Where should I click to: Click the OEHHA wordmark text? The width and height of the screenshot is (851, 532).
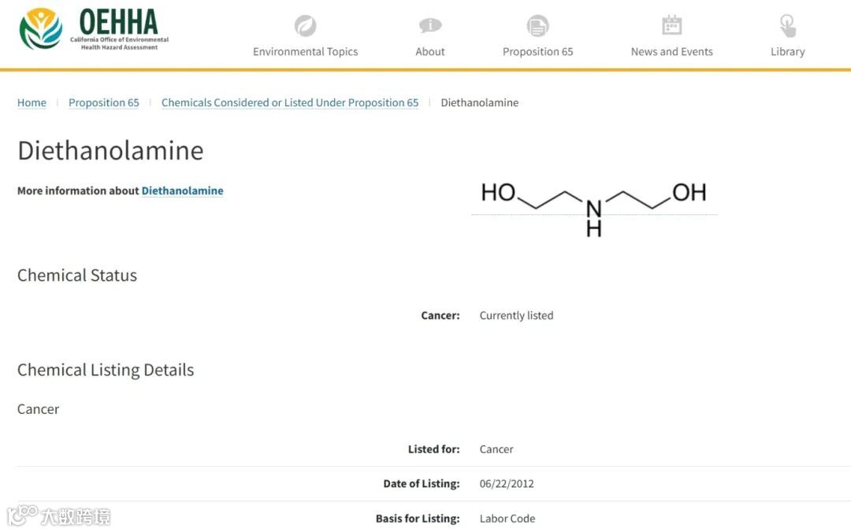pos(119,22)
